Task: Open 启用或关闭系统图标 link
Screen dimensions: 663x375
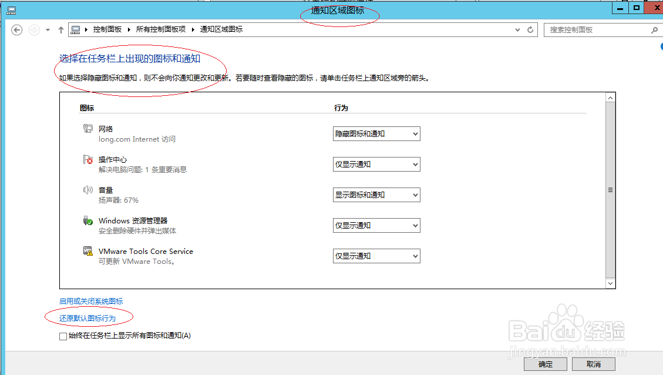Action: [90, 301]
